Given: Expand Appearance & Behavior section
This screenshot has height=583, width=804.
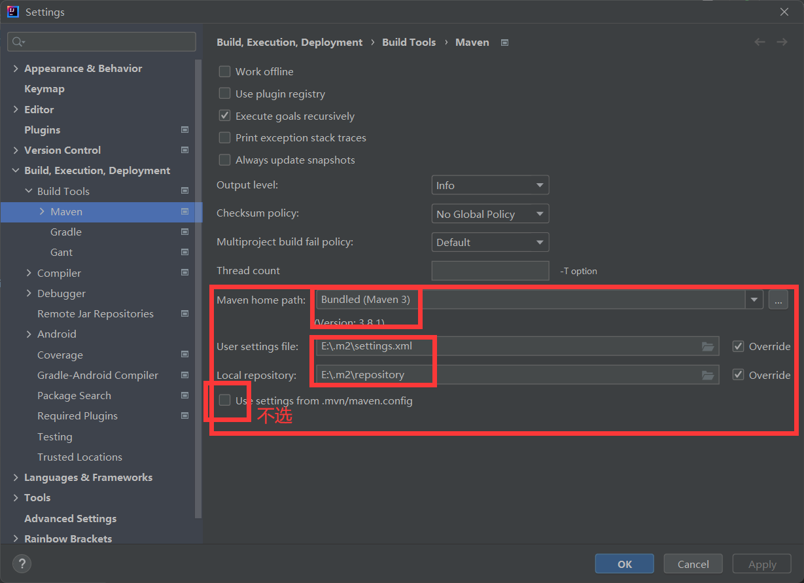Looking at the screenshot, I should (x=16, y=69).
